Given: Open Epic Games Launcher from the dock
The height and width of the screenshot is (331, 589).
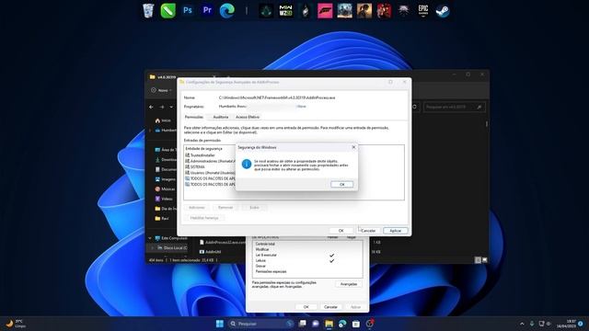Looking at the screenshot, I should click(x=423, y=11).
